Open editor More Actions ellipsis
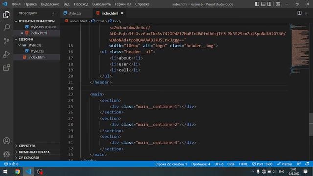The image size is (313, 176). coord(307,13)
